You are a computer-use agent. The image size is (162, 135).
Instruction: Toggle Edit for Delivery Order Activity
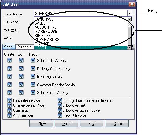(21, 68)
